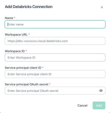Viewport: 110px width, 113px height.
Task: Click the asterisk beside Service principal client ID
Action: 43,67
